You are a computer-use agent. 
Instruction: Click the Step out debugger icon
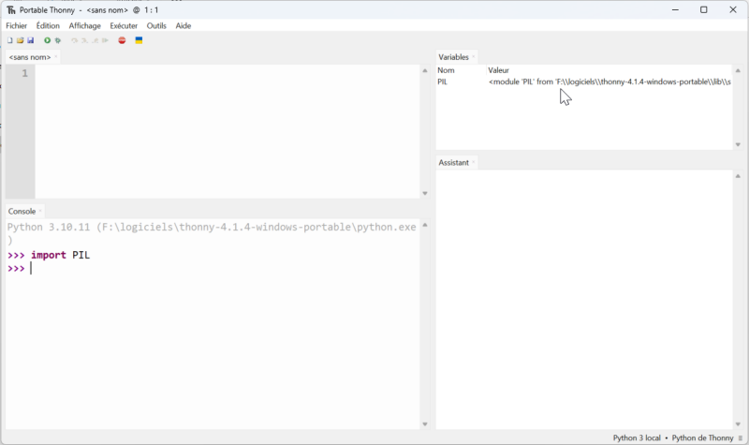95,40
